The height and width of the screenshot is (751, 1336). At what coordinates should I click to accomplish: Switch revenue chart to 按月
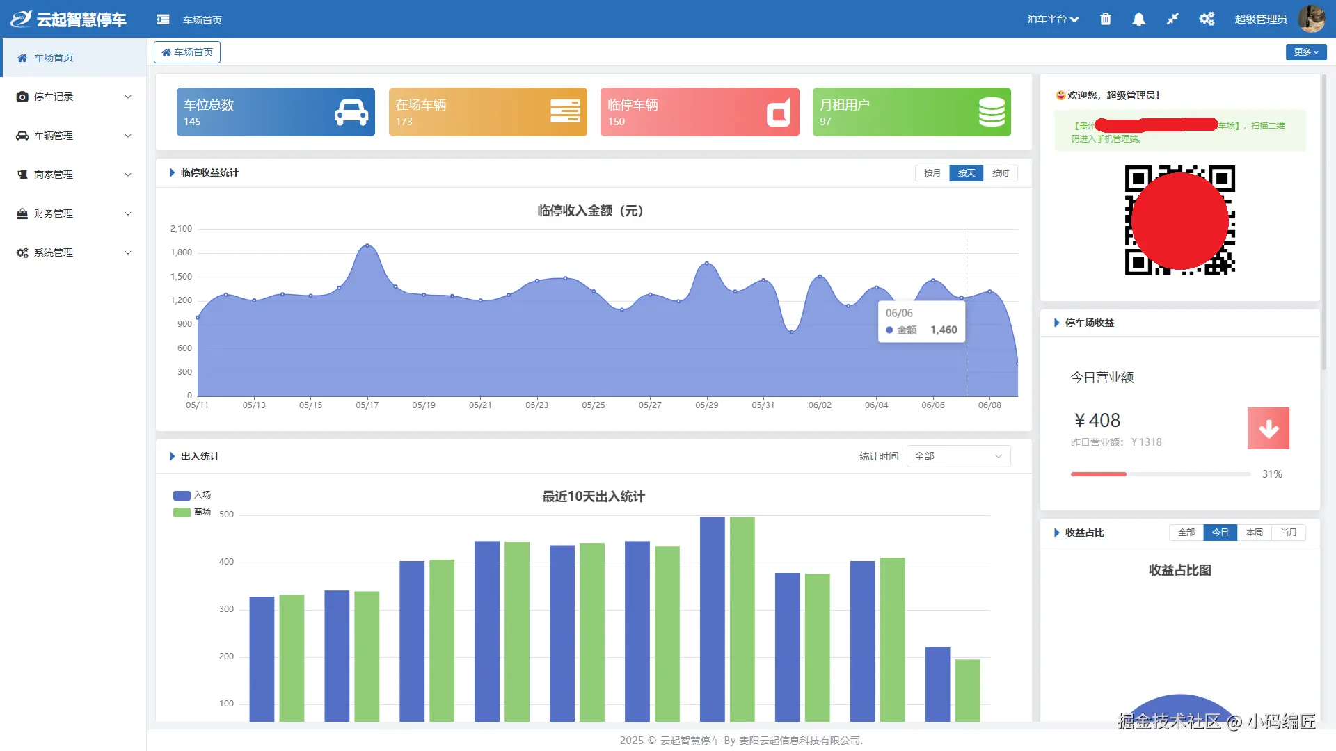coord(932,173)
